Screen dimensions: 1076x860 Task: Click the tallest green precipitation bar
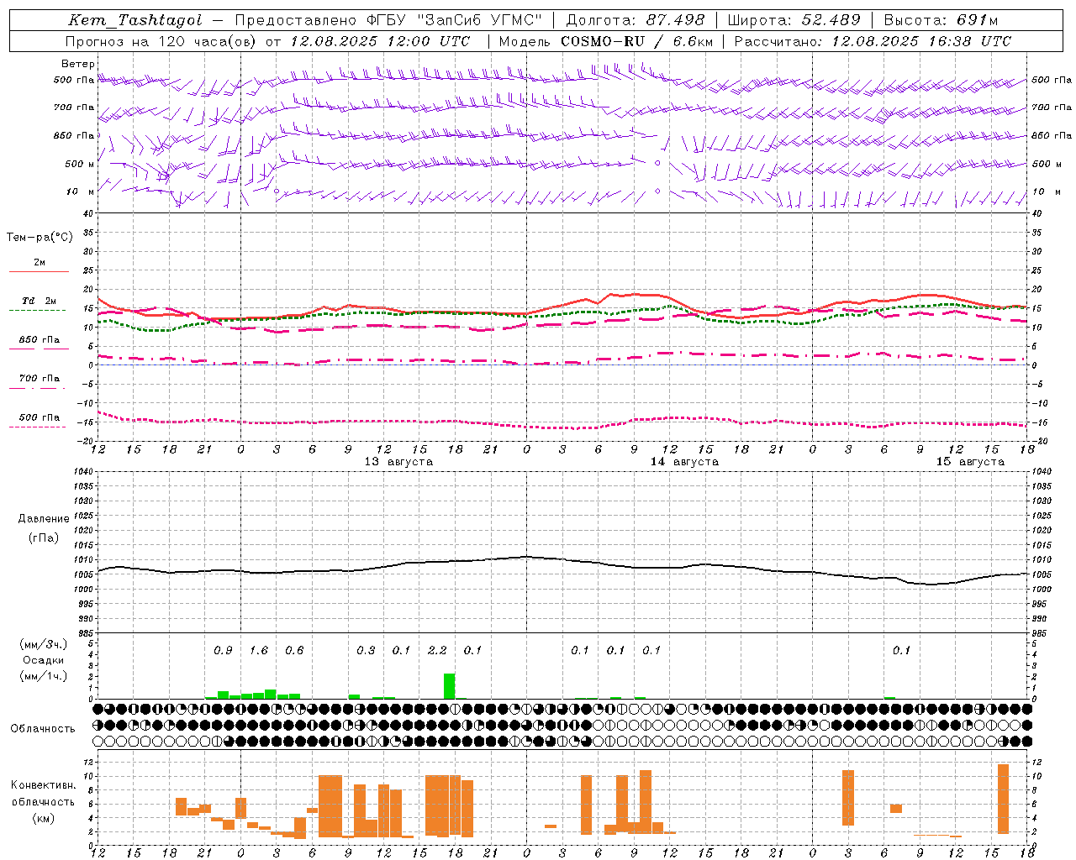[x=449, y=686]
